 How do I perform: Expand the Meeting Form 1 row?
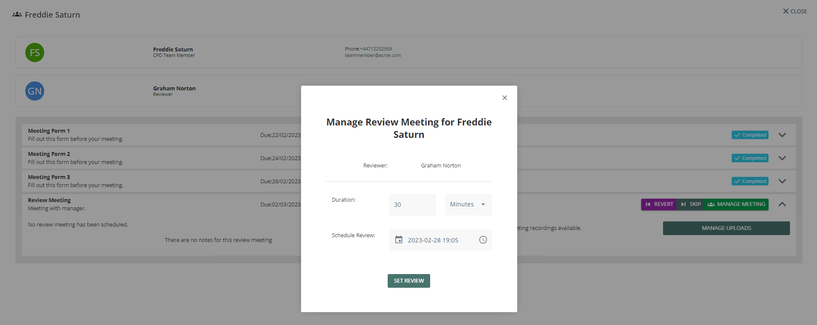tap(782, 135)
